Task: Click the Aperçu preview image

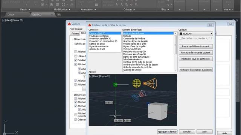Action: pos(133,100)
